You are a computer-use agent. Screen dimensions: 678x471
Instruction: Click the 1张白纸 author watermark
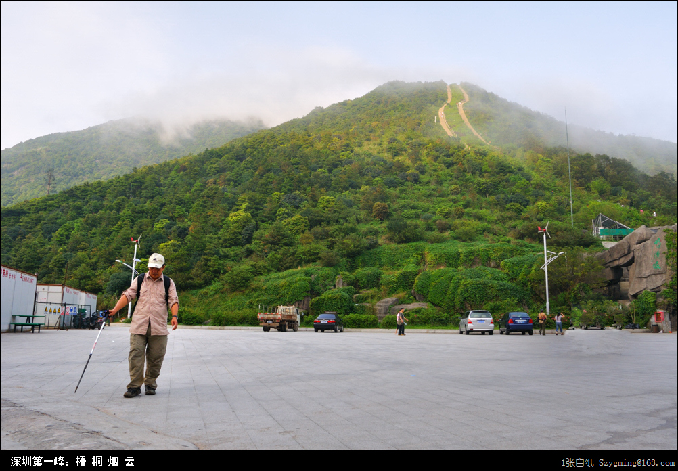pyautogui.click(x=577, y=463)
